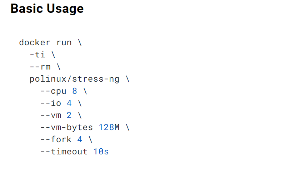Click the backslash after polinux/stress-ng
Screen dimensions: 284x174
click(128, 79)
